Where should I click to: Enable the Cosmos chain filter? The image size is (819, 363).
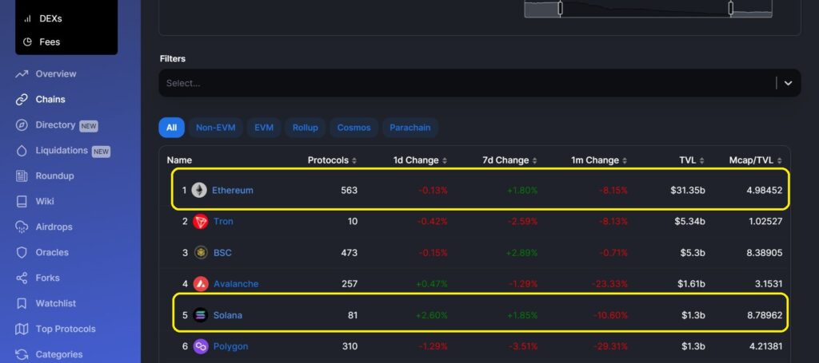click(354, 128)
